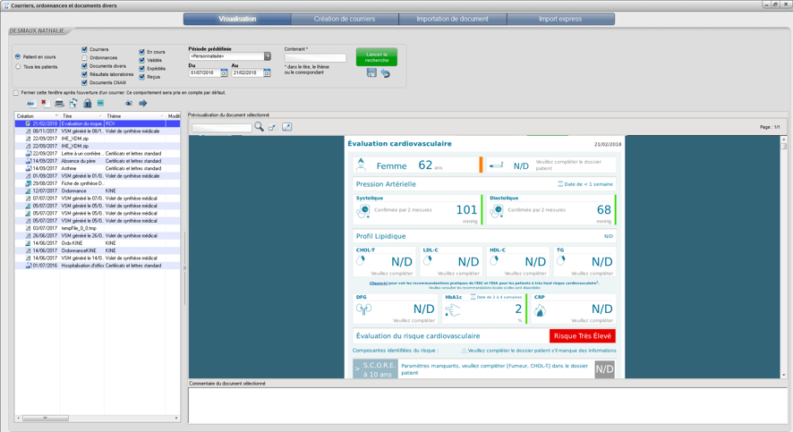Screen dimensions: 793x432
Task: Open the calendar picker for the Du date
Action: tap(224, 73)
